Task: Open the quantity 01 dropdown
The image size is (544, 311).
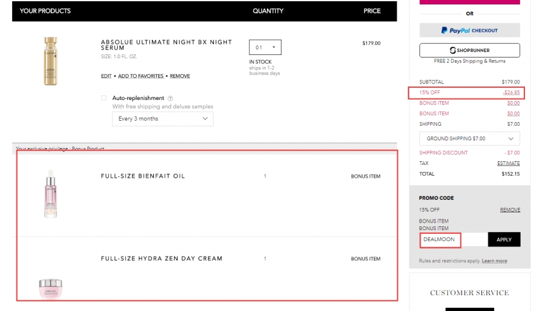Action: [x=265, y=47]
